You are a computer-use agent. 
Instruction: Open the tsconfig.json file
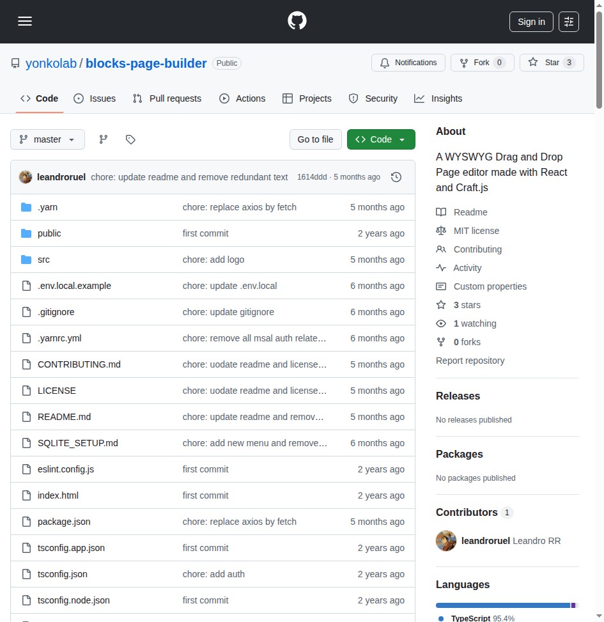click(62, 573)
